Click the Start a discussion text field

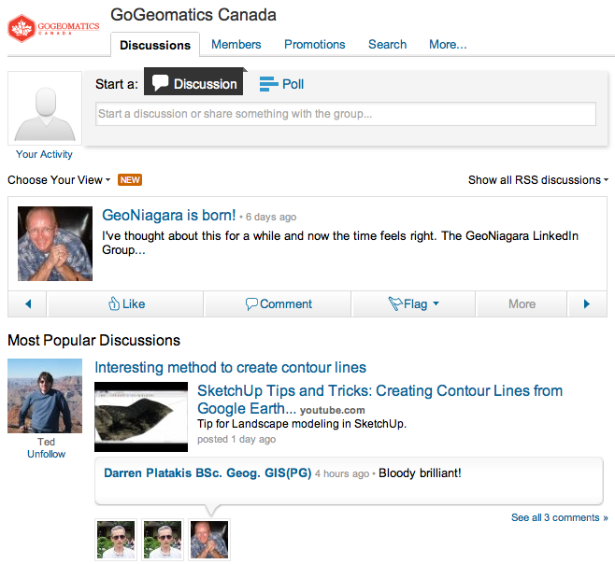point(346,114)
